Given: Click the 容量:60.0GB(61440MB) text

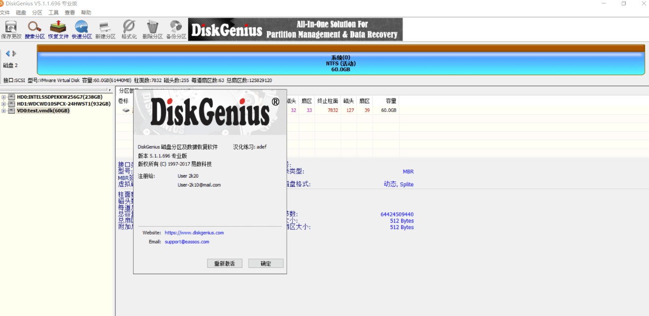Looking at the screenshot, I should coord(106,80).
